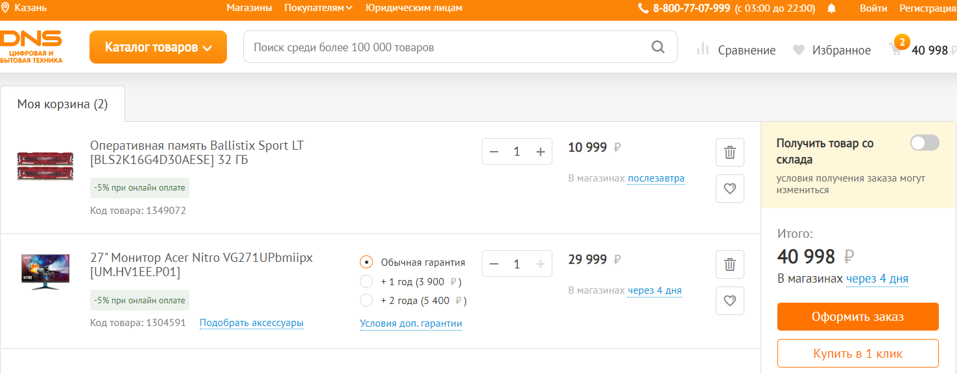Screen dimensions: 957x374
Task: Delete Ballistix Sport LT memory with trash icon
Action: [730, 152]
